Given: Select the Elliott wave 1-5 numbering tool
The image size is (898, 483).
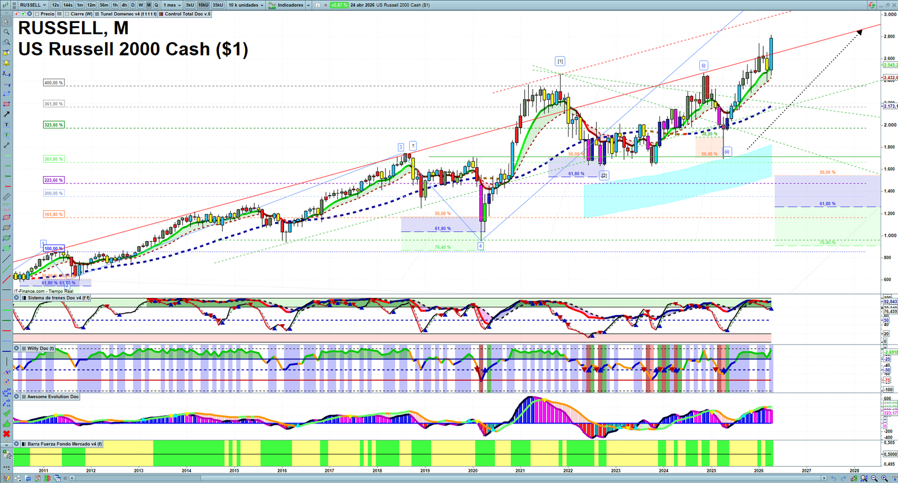Looking at the screenshot, I should (x=6, y=392).
